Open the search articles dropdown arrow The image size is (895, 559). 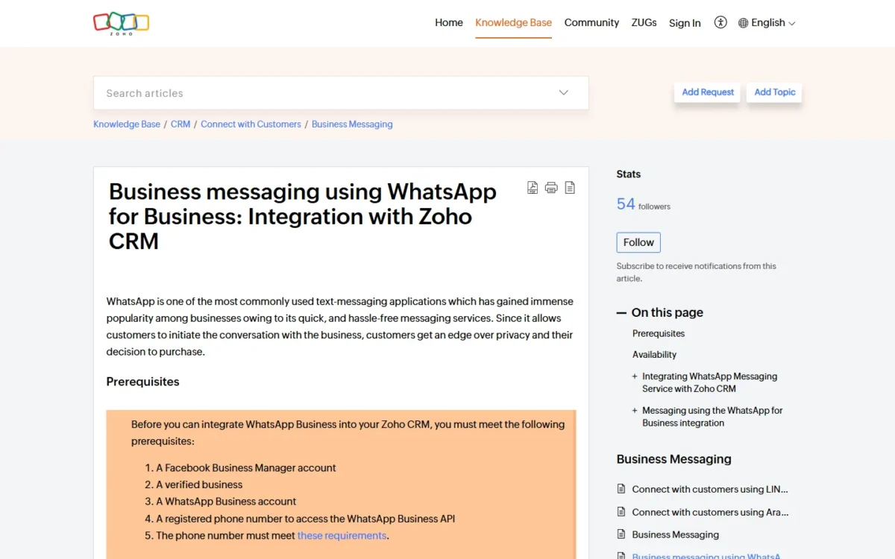click(x=564, y=93)
